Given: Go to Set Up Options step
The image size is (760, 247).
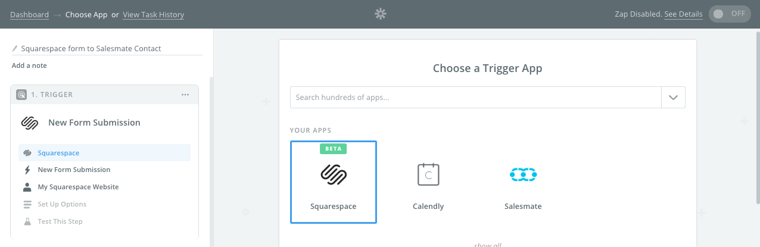Looking at the screenshot, I should 62,204.
